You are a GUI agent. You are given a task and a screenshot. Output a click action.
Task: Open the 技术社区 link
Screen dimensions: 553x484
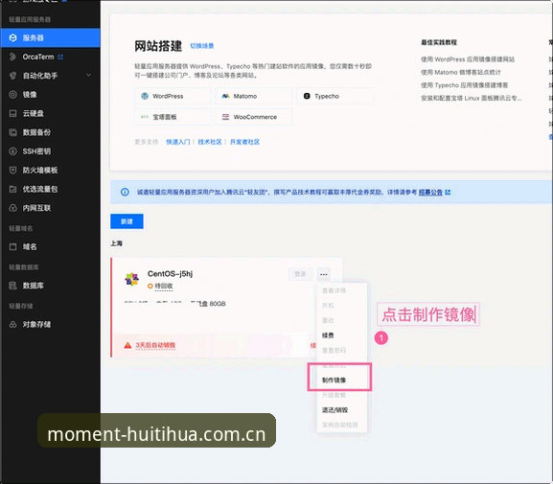210,142
